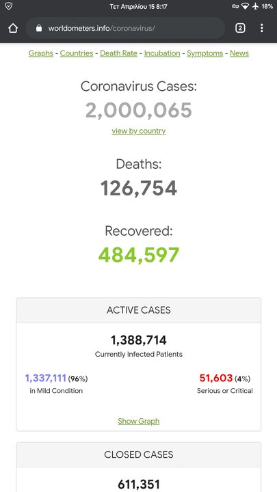
Task: Tap the airplane mode status icon
Action: pyautogui.click(x=255, y=6)
